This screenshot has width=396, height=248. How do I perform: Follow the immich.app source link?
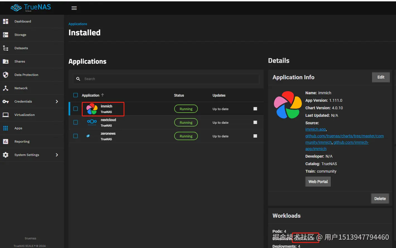pyautogui.click(x=315, y=129)
